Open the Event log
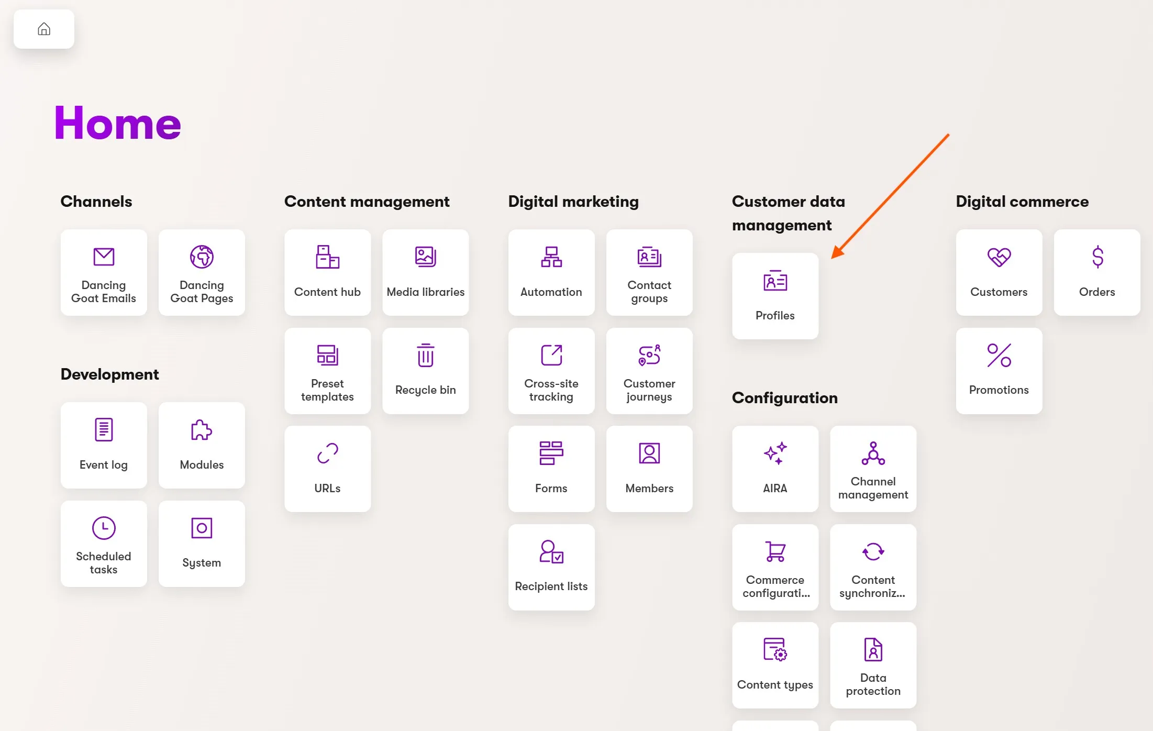The image size is (1153, 731). tap(104, 445)
